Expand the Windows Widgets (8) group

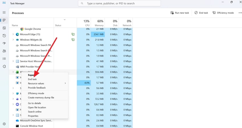13,40
